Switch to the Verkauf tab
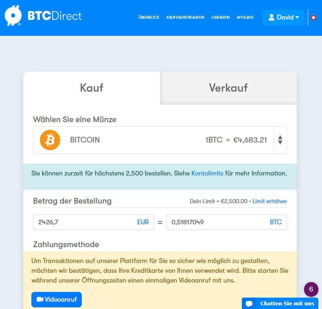The width and height of the screenshot is (322, 309). pos(228,88)
